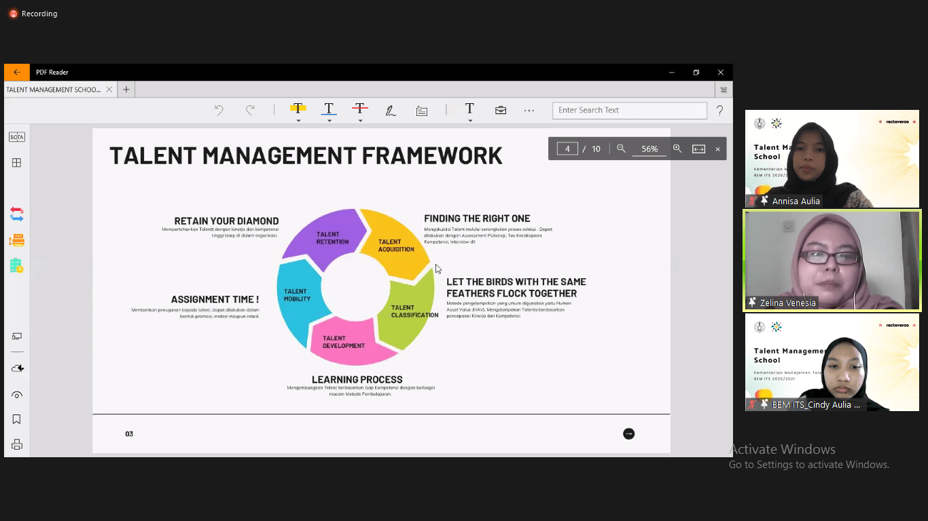
Task: Choose the freehand ink signature tool
Action: [x=391, y=111]
